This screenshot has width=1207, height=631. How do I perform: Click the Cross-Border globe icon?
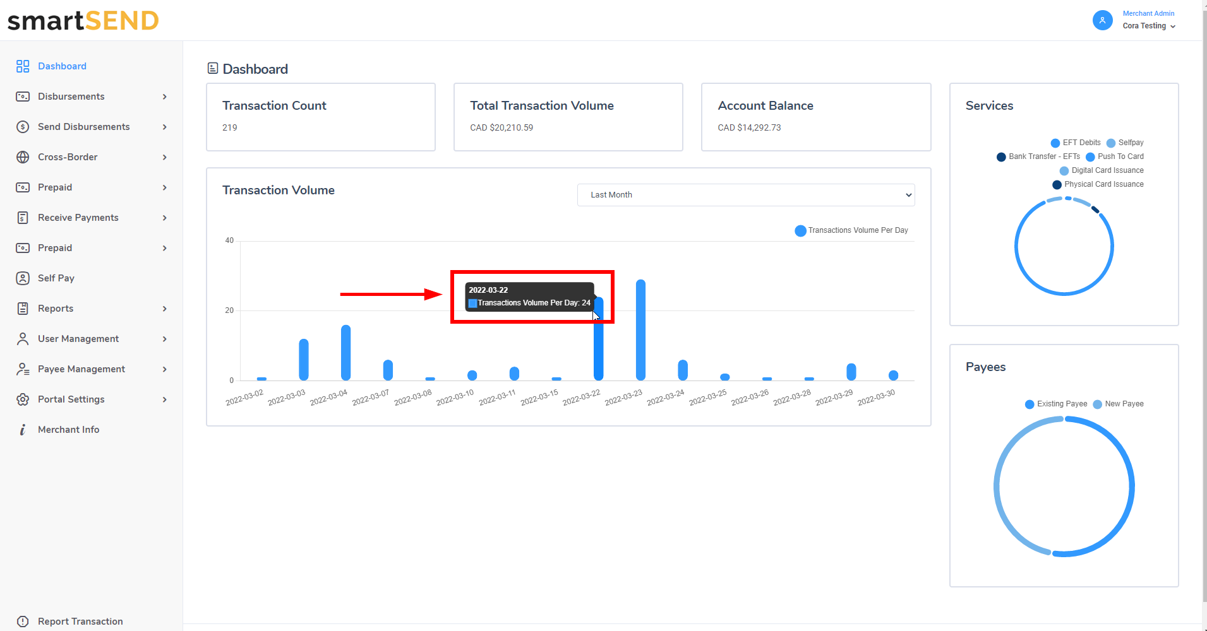(23, 157)
